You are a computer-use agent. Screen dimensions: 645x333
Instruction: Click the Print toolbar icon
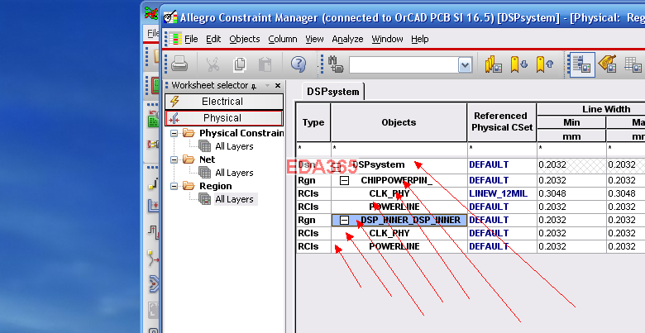(179, 64)
